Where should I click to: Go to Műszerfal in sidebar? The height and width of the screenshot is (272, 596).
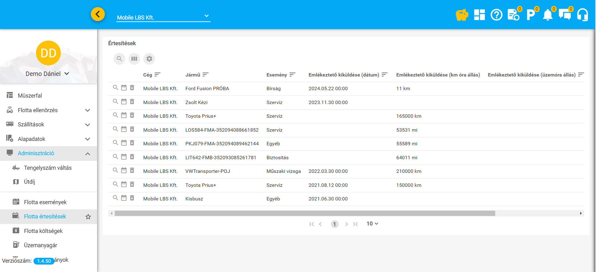coord(30,96)
